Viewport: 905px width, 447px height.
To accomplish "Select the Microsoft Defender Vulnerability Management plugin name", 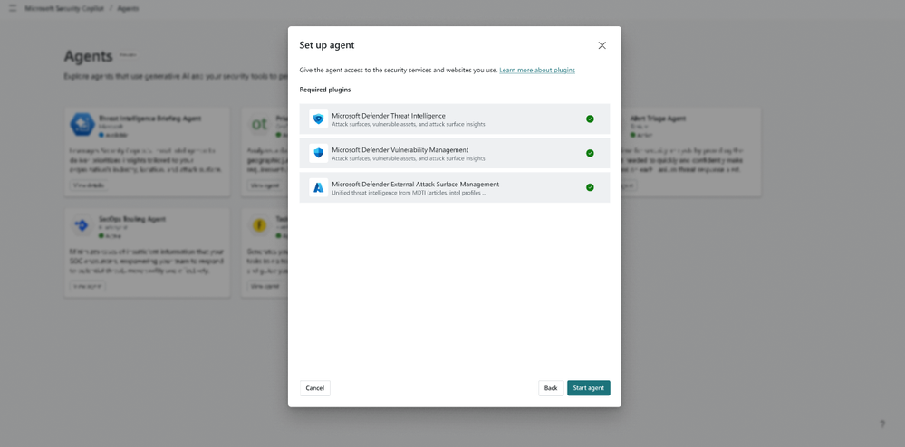I will point(400,150).
